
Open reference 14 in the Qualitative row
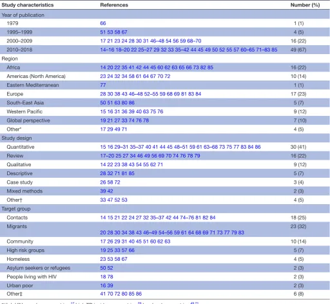(103, 164)
